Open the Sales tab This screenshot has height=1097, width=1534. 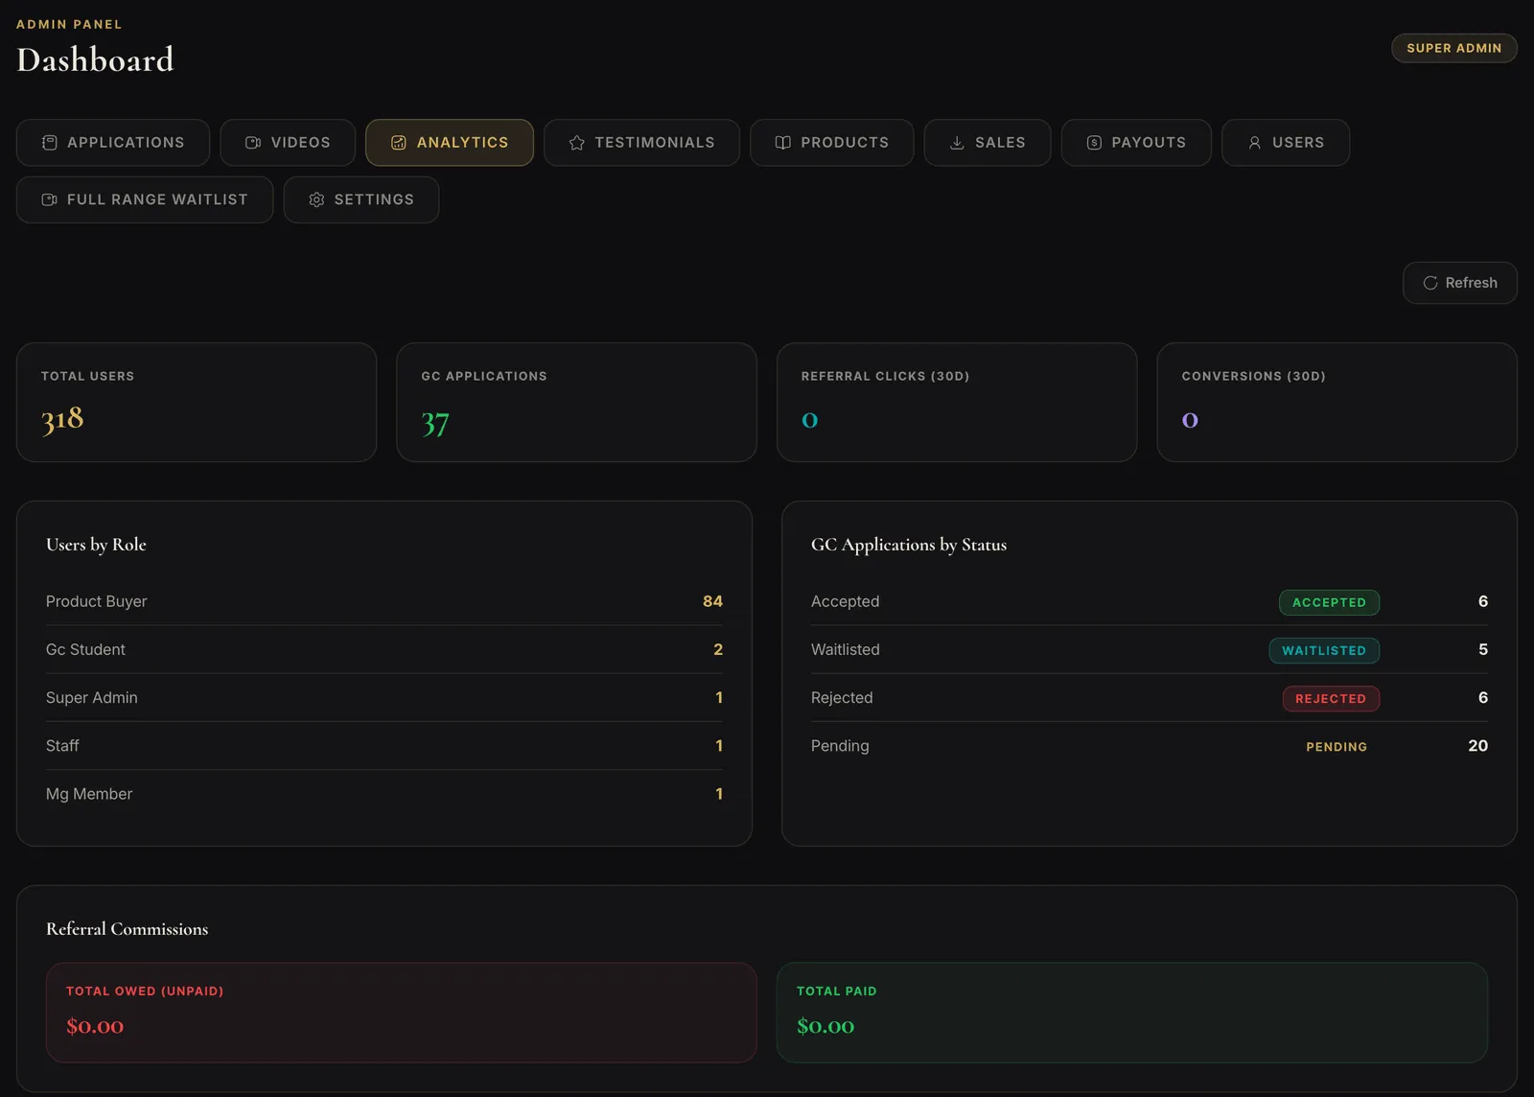click(x=988, y=143)
